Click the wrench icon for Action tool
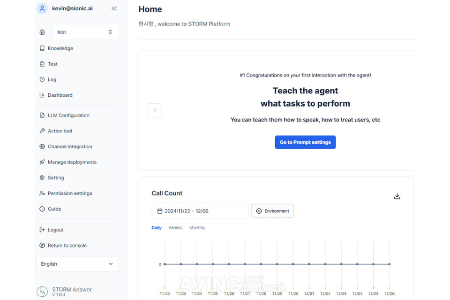450x300 pixels. tap(42, 131)
